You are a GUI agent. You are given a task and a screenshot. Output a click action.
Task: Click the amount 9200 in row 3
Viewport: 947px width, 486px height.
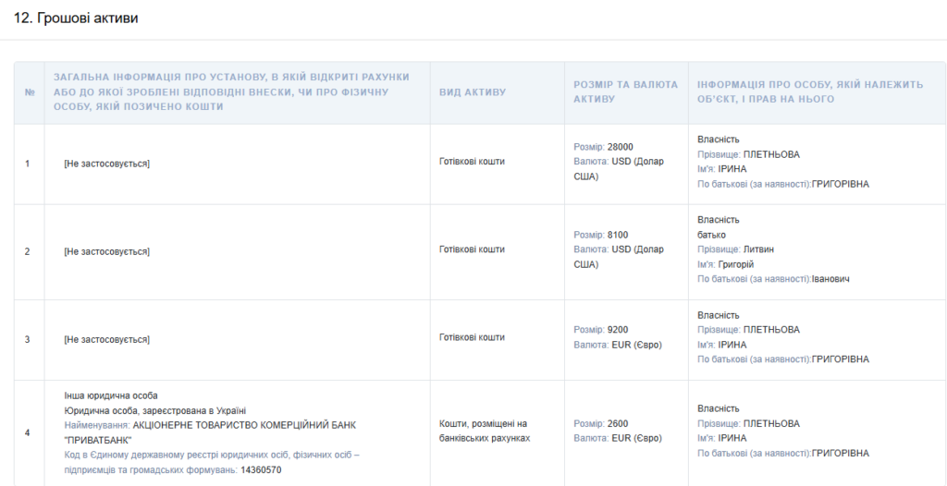[x=617, y=330]
